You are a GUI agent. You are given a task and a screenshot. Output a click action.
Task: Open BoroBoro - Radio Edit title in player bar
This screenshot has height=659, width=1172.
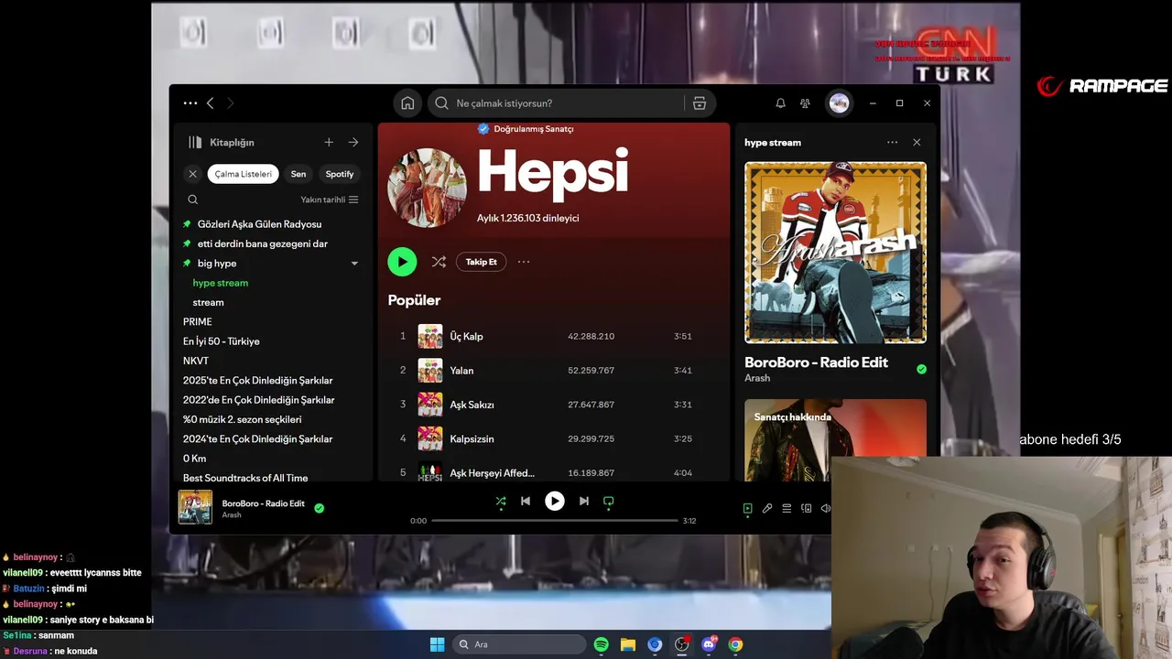pyautogui.click(x=264, y=503)
